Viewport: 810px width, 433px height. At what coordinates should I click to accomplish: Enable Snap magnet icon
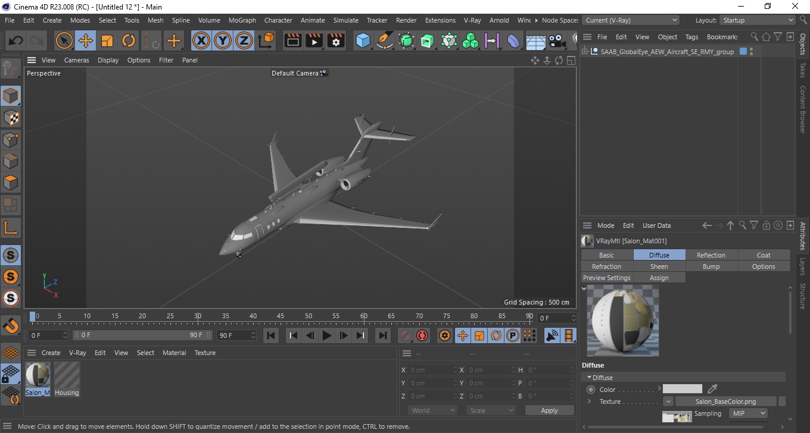(11, 325)
